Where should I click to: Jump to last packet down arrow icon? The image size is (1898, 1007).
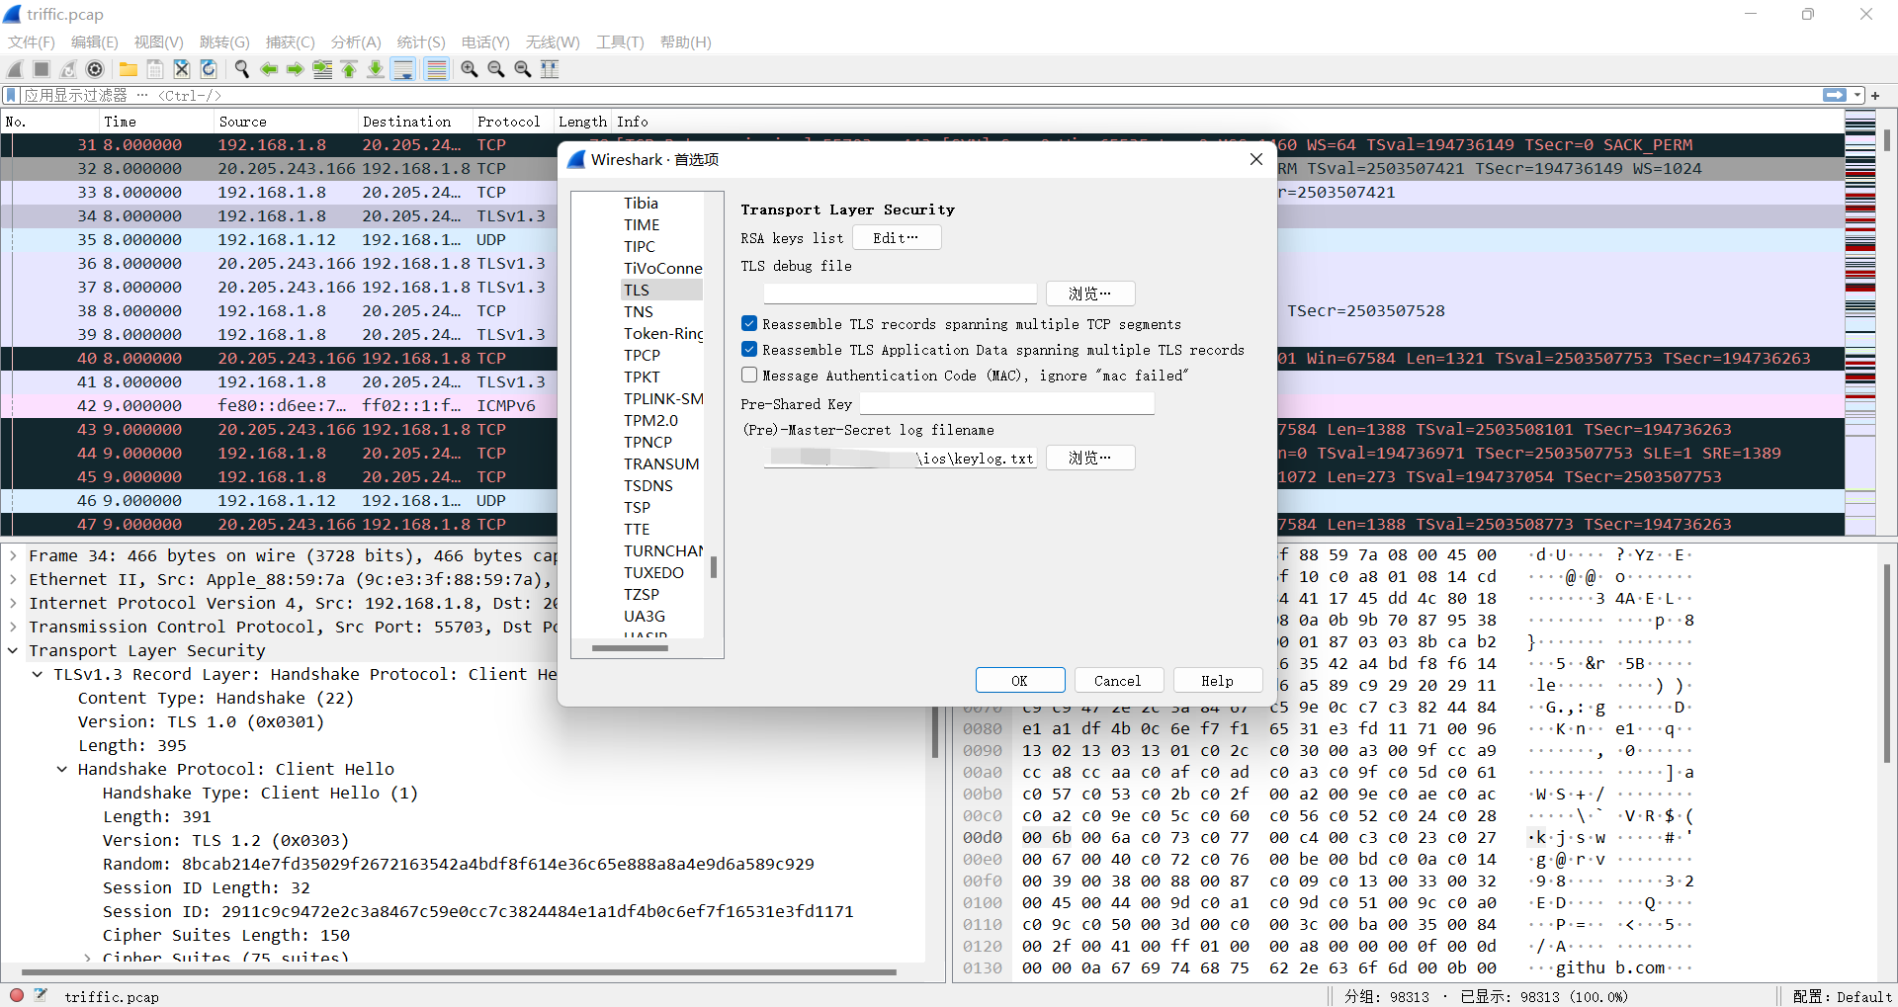point(376,69)
